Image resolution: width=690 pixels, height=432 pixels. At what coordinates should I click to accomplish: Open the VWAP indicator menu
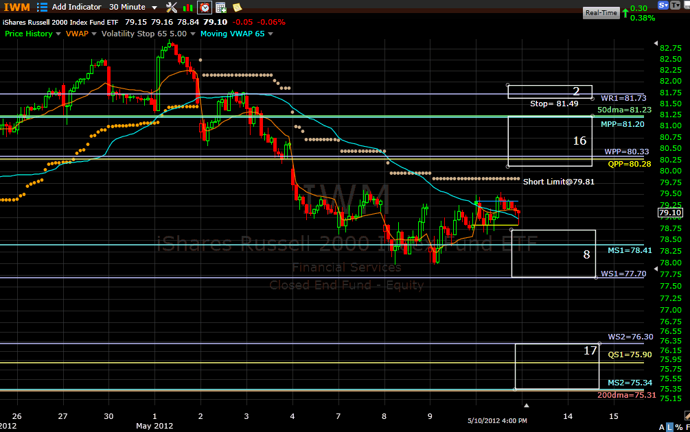81,34
